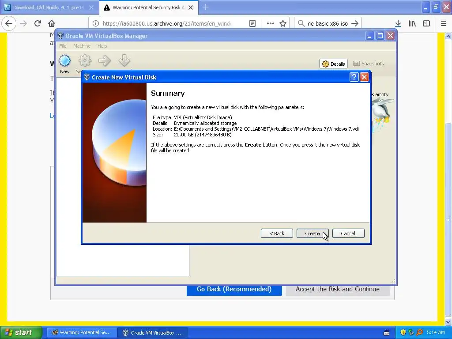Open help for Create New Virtual Disk

354,77
